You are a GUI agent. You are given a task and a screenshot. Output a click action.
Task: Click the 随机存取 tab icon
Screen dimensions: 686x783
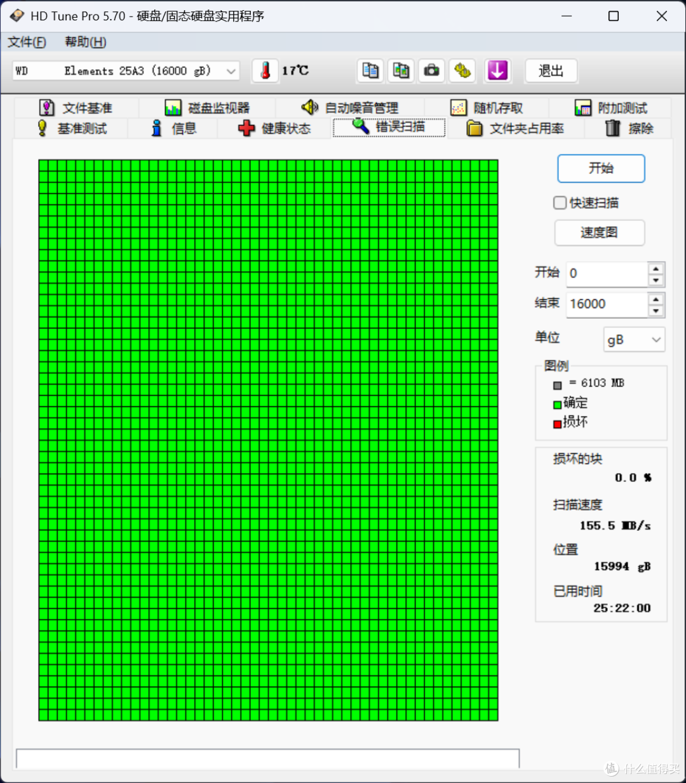[459, 108]
